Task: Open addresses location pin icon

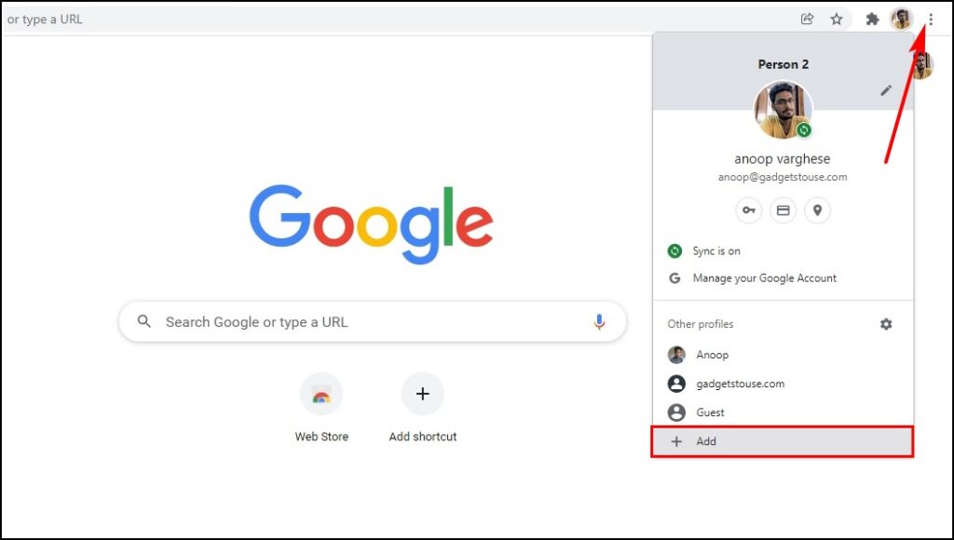Action: click(x=817, y=210)
